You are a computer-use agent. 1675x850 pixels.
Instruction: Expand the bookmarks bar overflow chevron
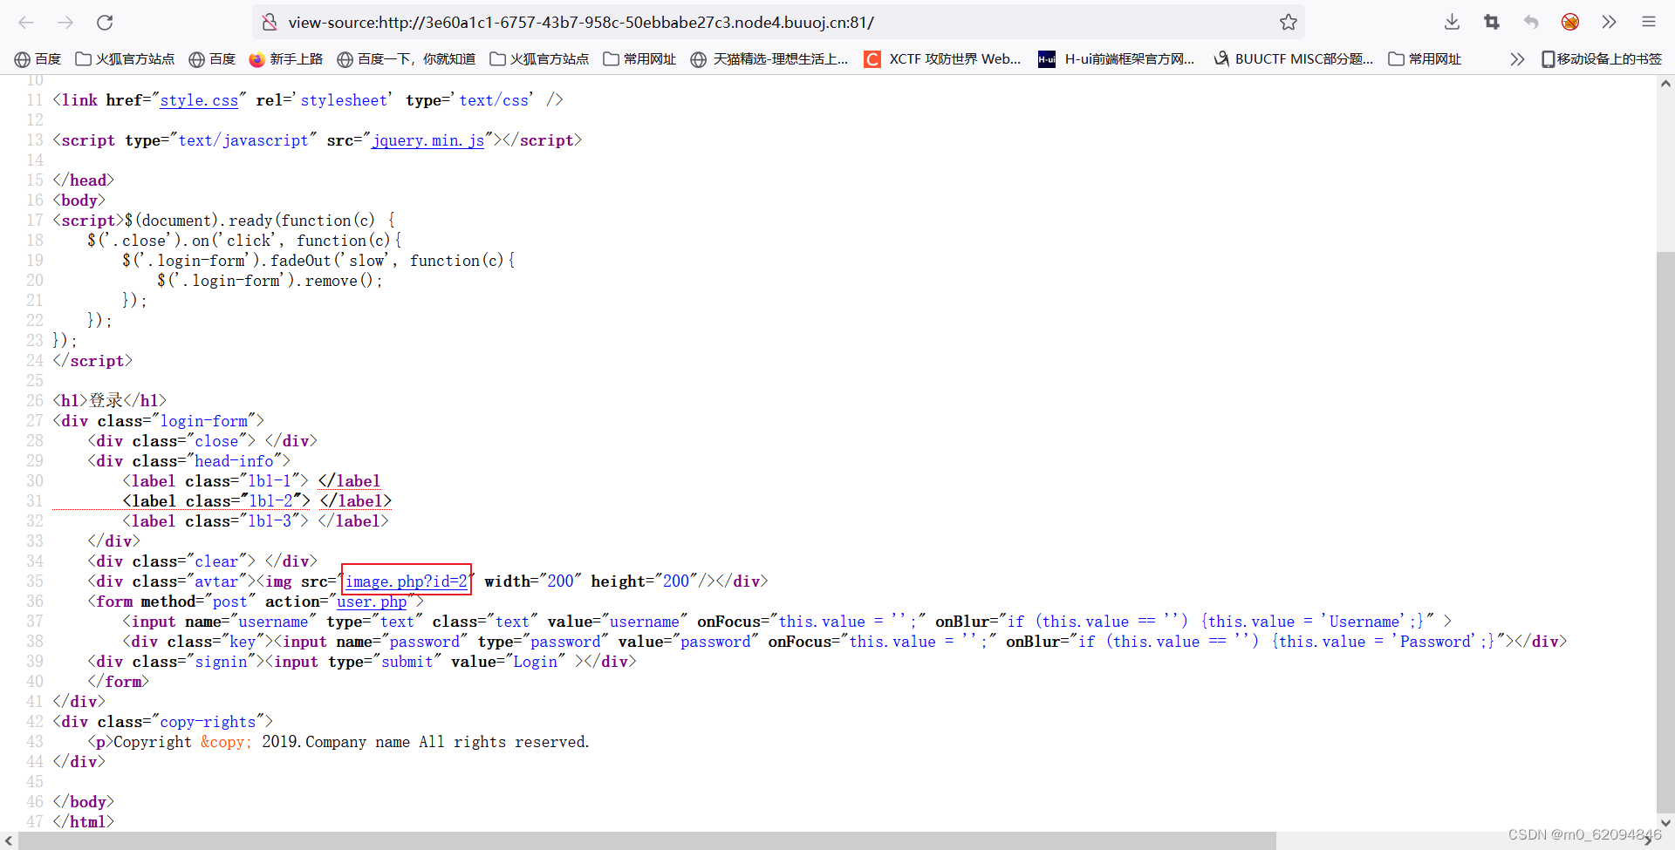1517,58
